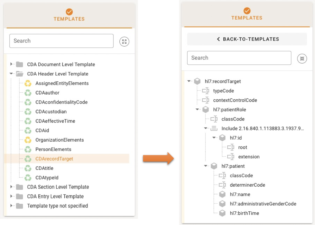
Task: Click the include icon beside Include 2.16.840
Action: tap(214, 128)
